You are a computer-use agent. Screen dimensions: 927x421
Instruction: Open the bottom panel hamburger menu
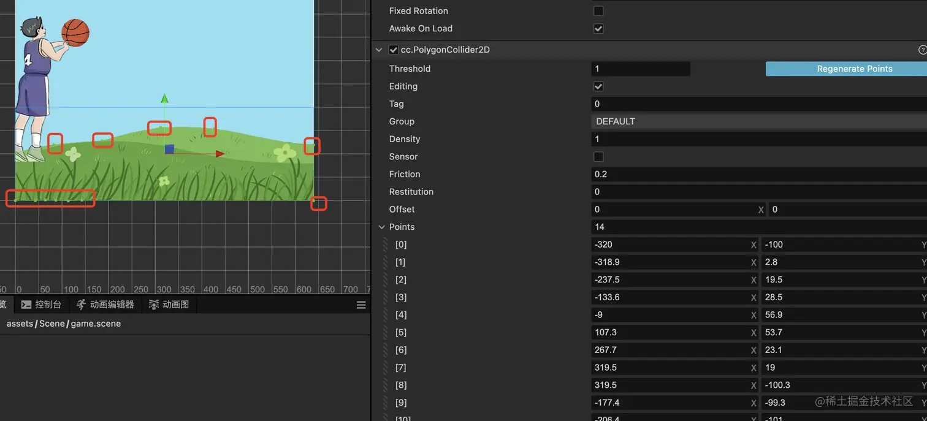click(361, 305)
